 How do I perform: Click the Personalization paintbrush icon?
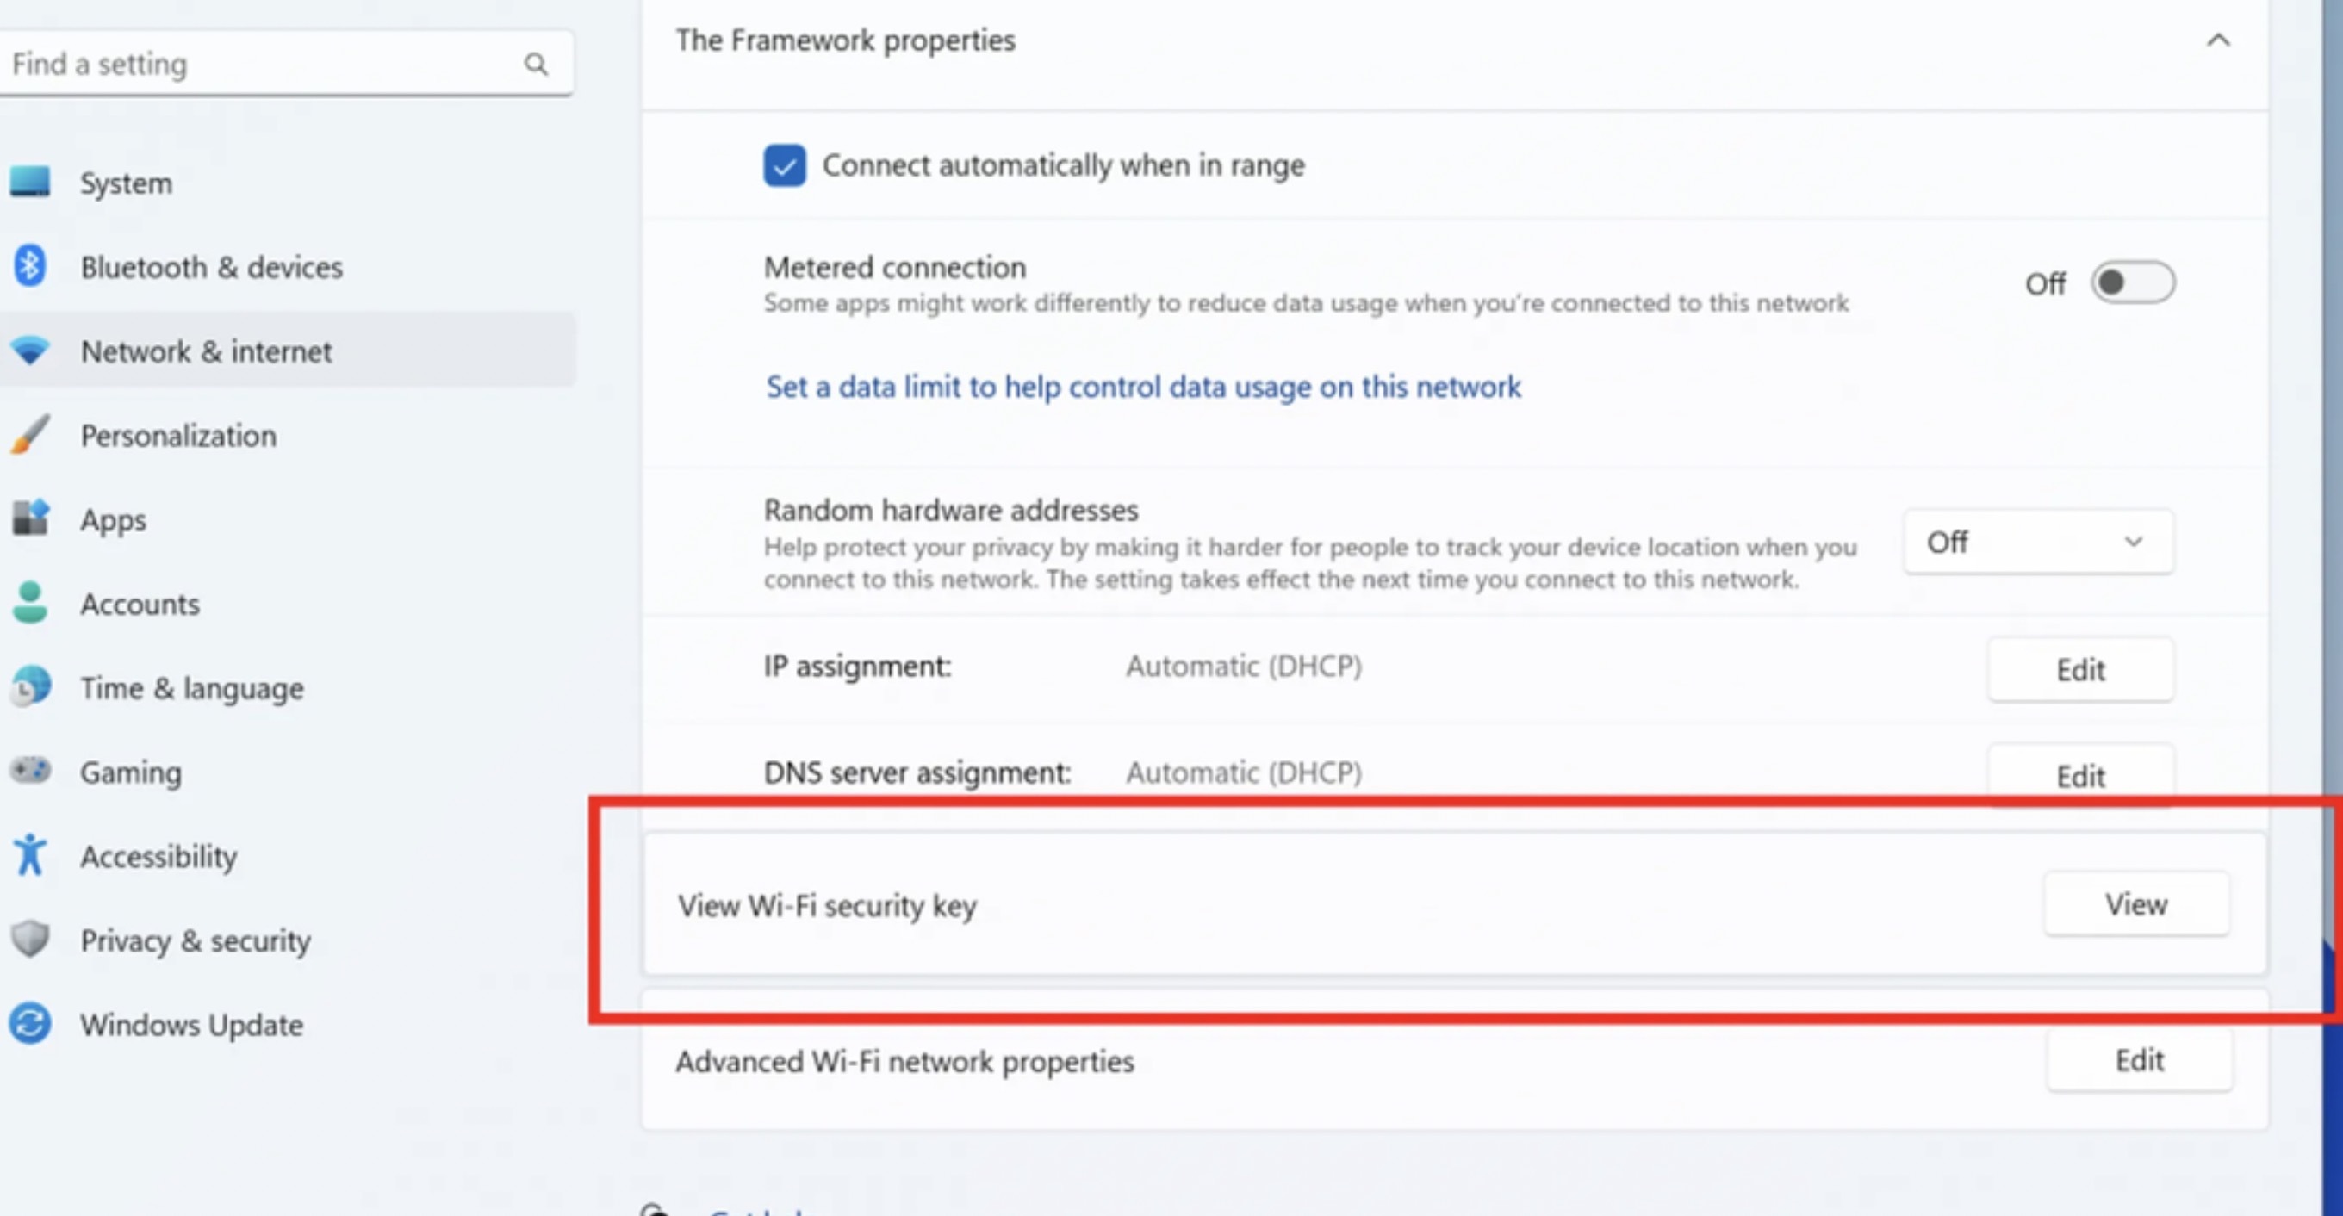coord(30,435)
